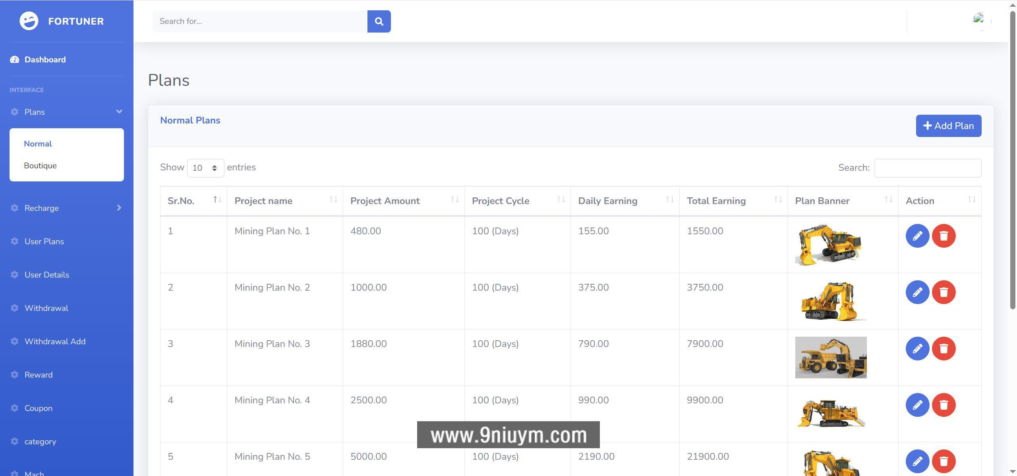This screenshot has width=1017, height=476.
Task: Click the Dashboard gauge icon
Action: coord(15,60)
